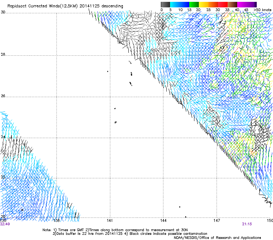Click the latitude axis label '24'
Viewport: 273px width, 240px height.
(x=3, y=137)
